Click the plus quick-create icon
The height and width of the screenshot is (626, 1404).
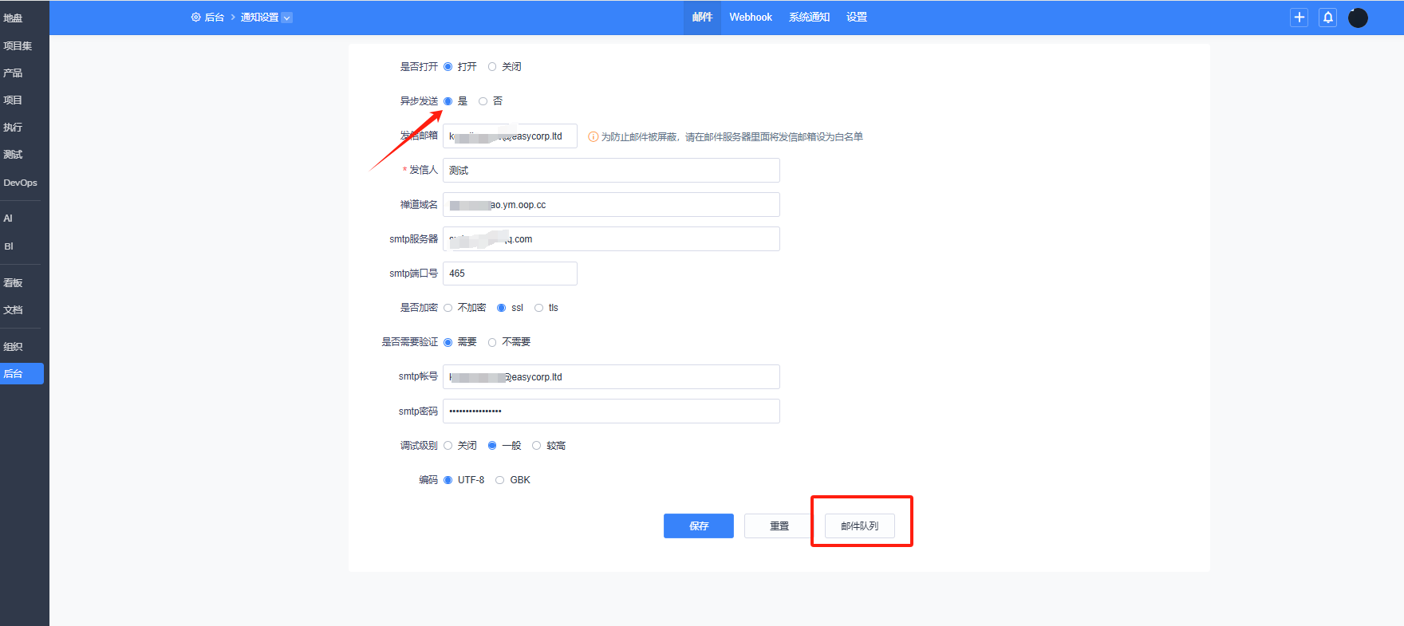[x=1299, y=18]
